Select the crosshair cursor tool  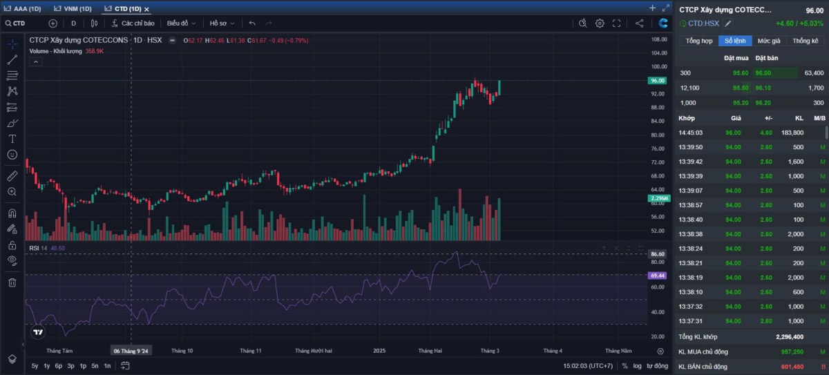coord(12,44)
